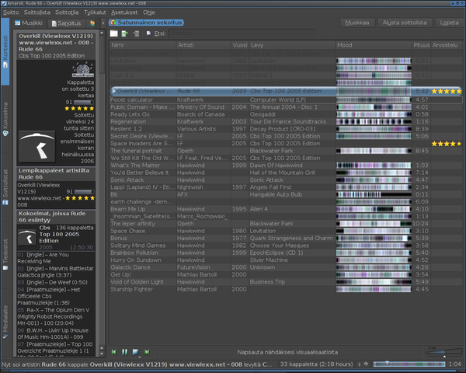Click the dice icon in Satunnainen sekoitus
The height and width of the screenshot is (373, 466).
[113, 23]
